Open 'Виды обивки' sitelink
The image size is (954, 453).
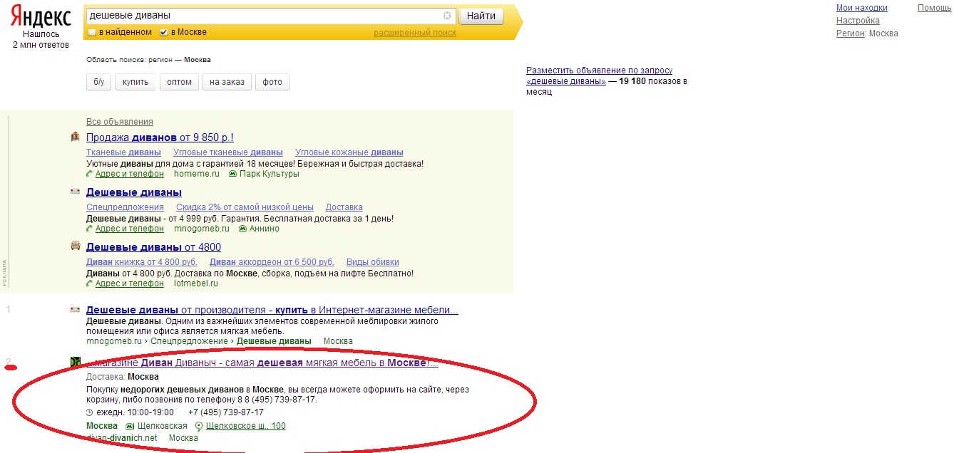tap(373, 262)
